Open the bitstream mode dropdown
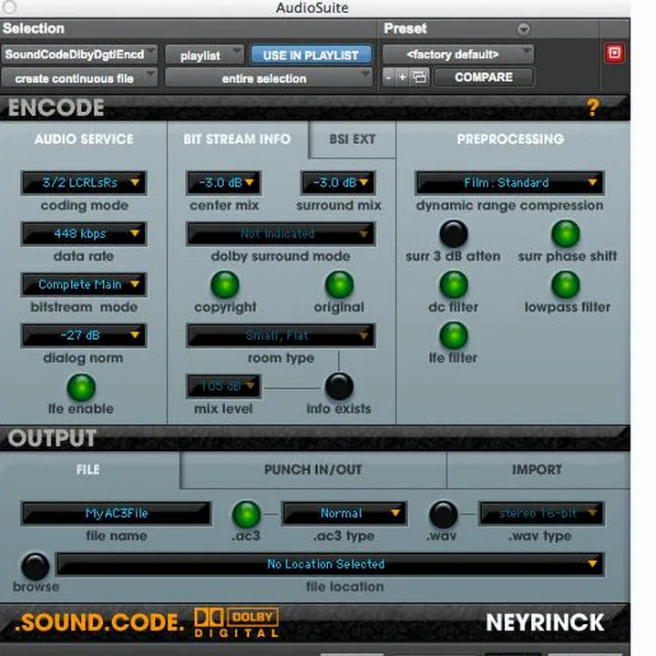This screenshot has height=656, width=656. (84, 284)
